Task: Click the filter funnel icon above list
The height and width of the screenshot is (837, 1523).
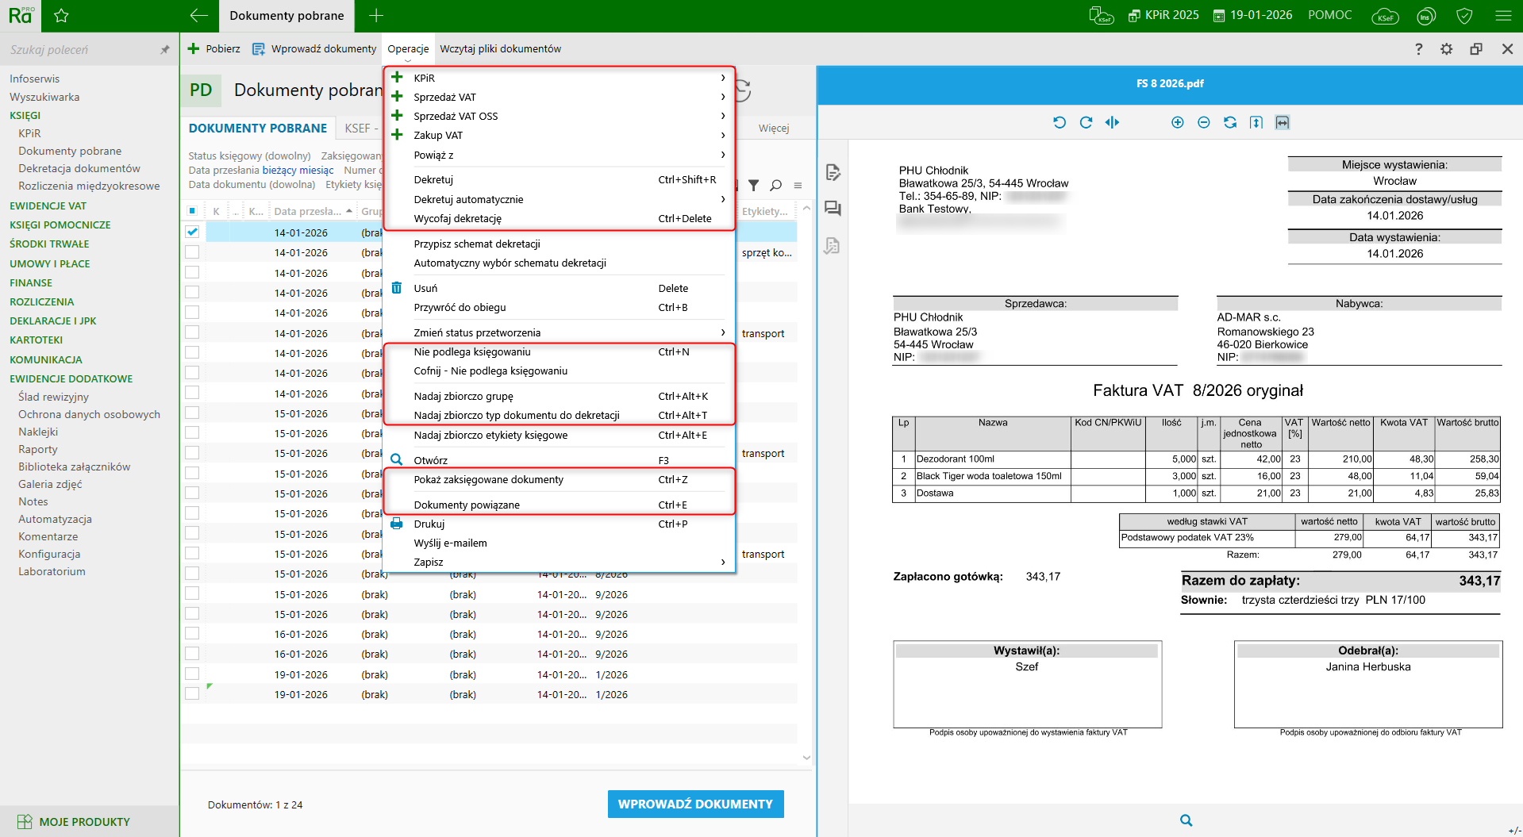Action: (753, 185)
